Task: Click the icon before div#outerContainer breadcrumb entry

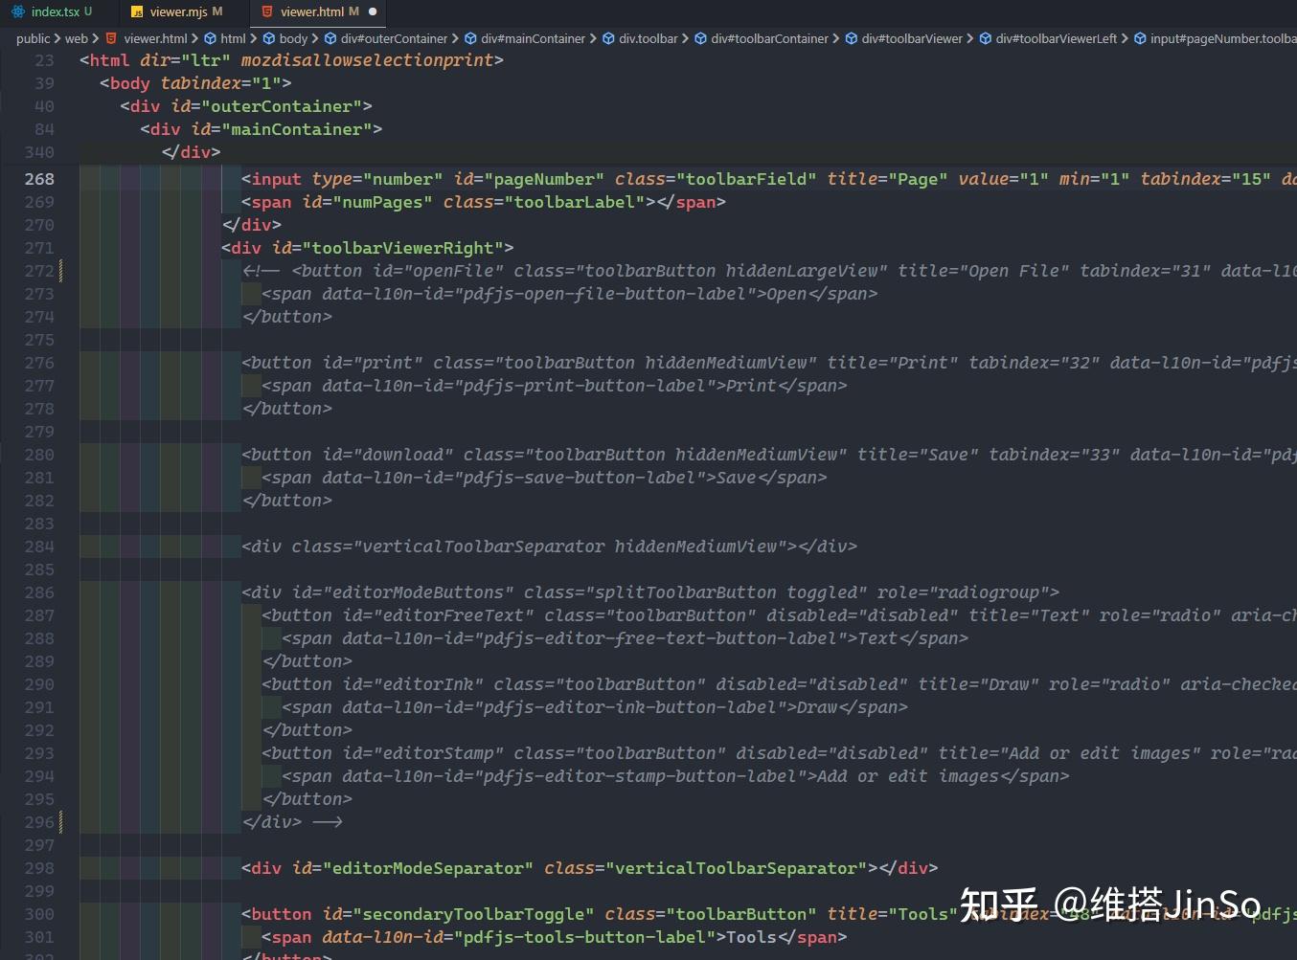Action: click(329, 38)
